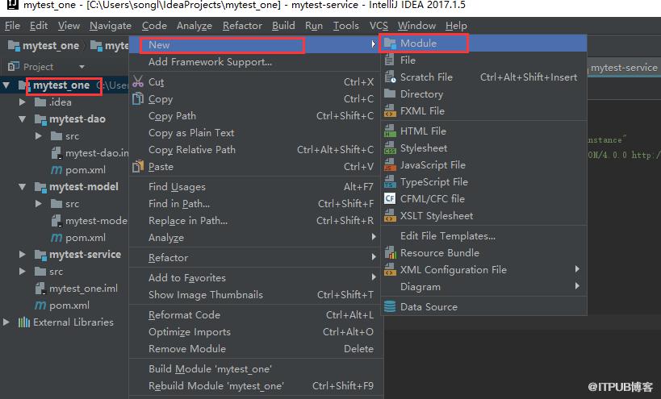Image resolution: width=661 pixels, height=399 pixels.
Task: Click the mytest-service editor tab
Action: [624, 68]
